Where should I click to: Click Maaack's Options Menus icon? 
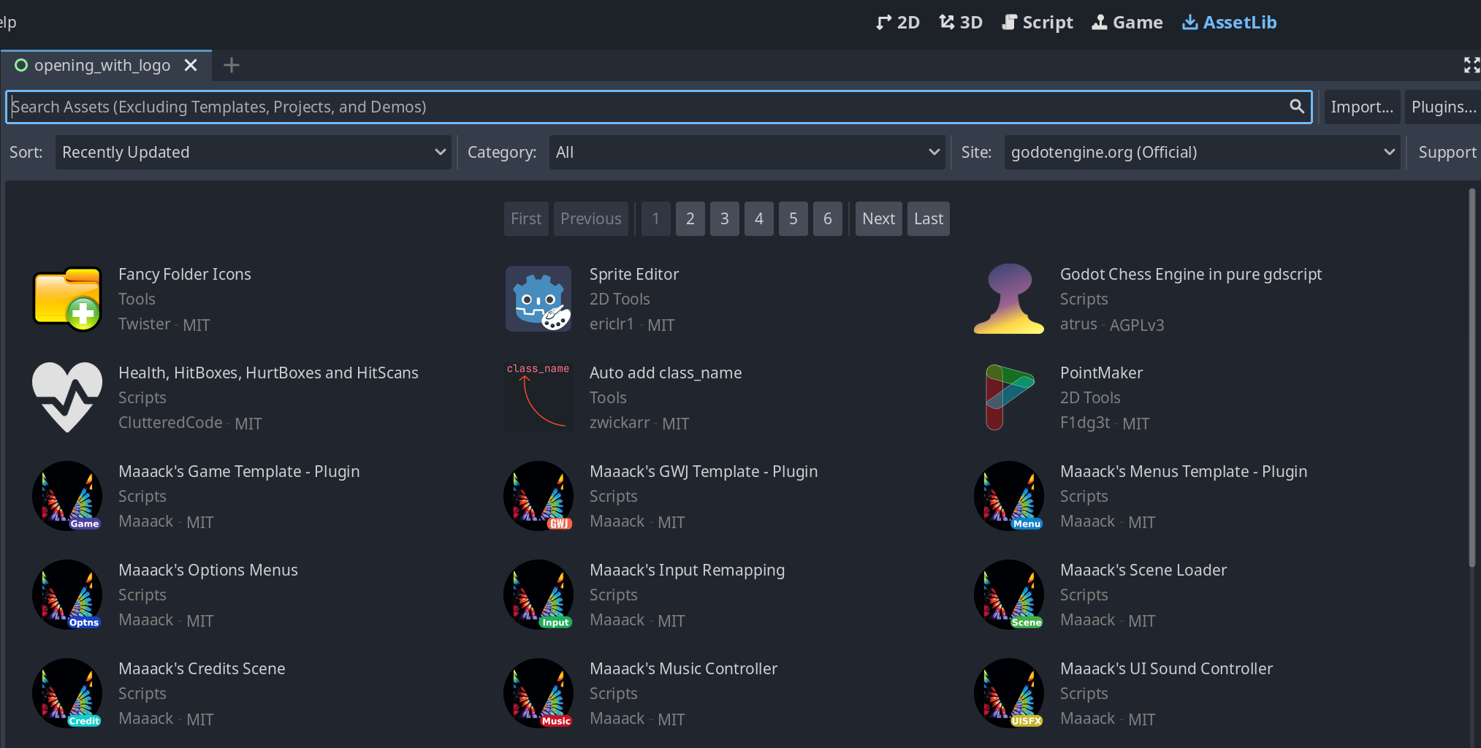pos(67,595)
